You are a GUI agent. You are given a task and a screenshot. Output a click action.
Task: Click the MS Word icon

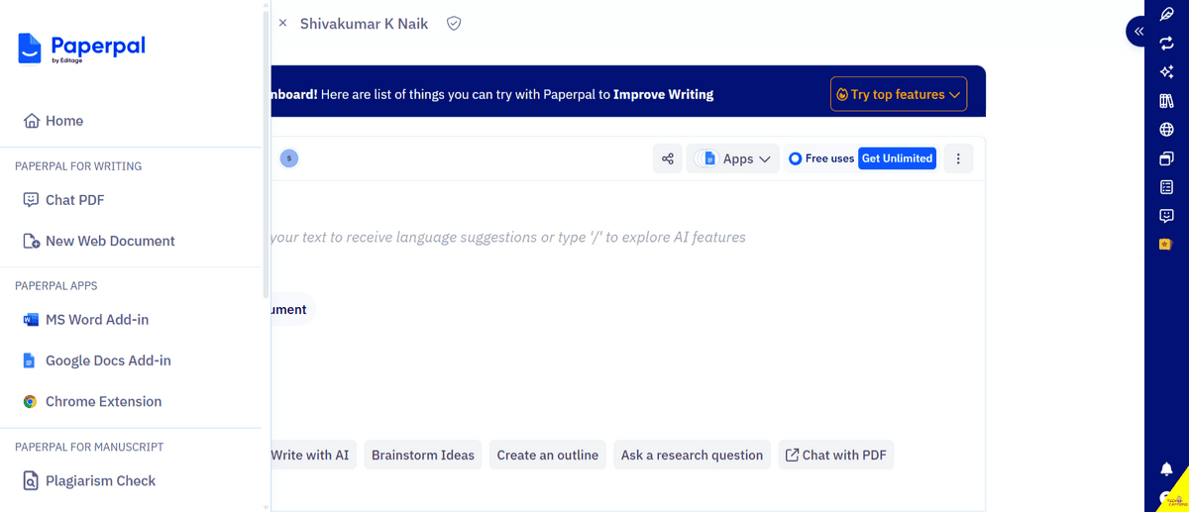tap(30, 320)
